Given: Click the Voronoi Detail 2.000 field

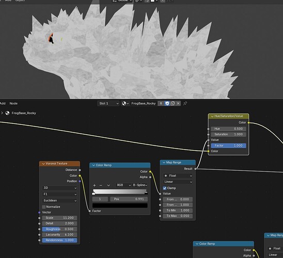Looking at the screenshot, I should click(x=59, y=223).
